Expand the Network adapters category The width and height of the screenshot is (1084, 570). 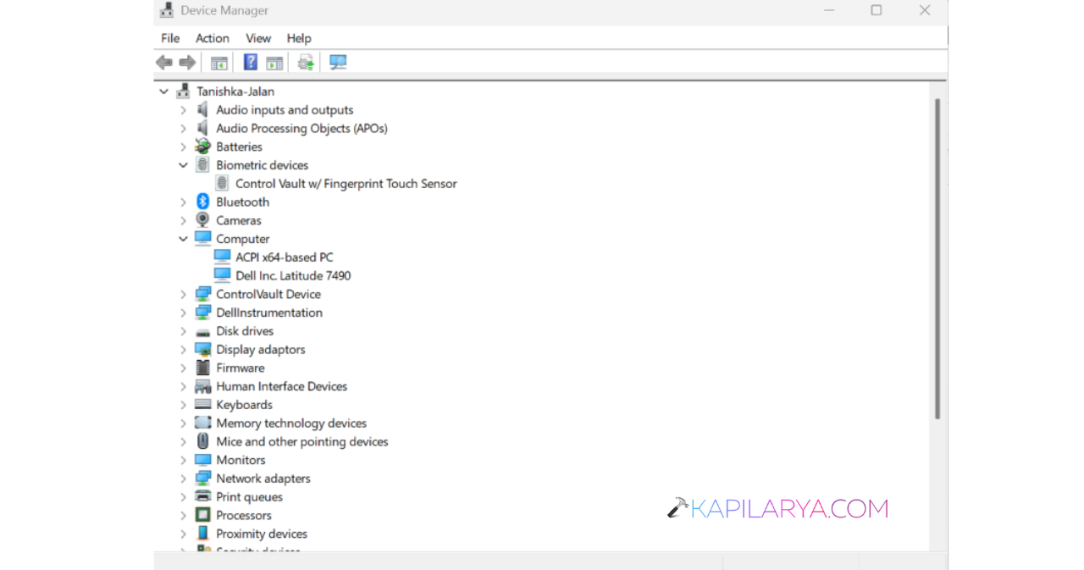click(183, 479)
